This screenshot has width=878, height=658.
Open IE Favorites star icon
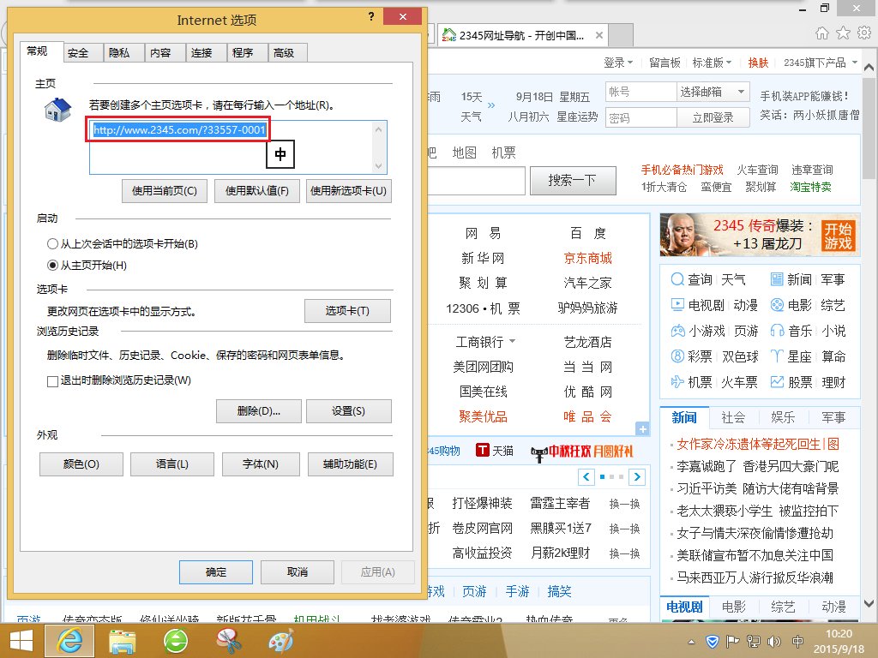(x=843, y=33)
